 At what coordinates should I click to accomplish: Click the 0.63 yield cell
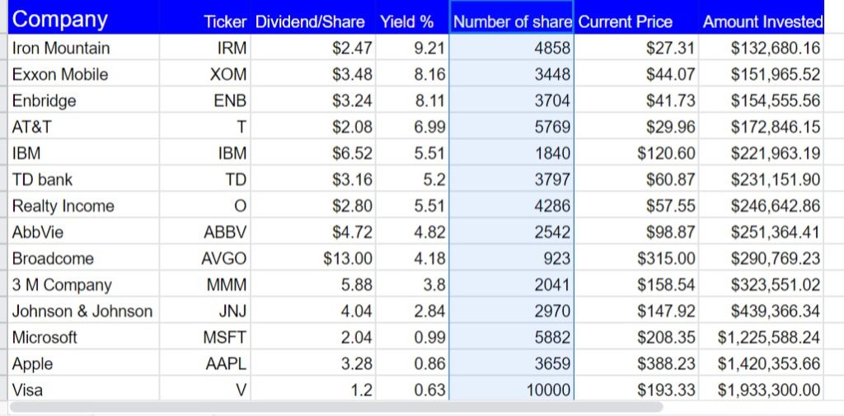click(412, 389)
